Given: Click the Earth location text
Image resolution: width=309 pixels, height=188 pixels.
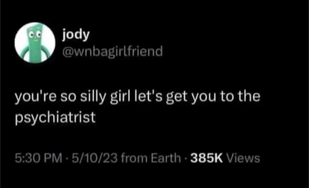Looking at the screenshot, I should 166,158.
